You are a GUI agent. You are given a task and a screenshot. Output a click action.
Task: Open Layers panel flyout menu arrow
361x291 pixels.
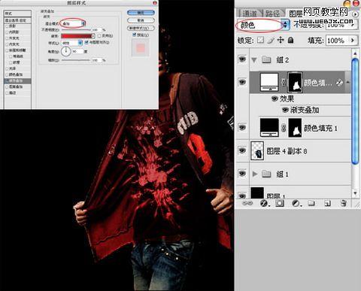(355, 14)
